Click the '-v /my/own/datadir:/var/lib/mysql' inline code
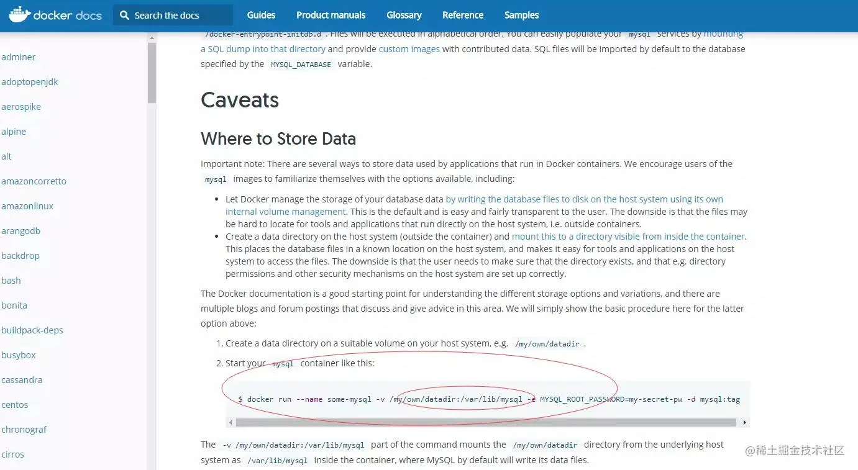 click(293, 445)
